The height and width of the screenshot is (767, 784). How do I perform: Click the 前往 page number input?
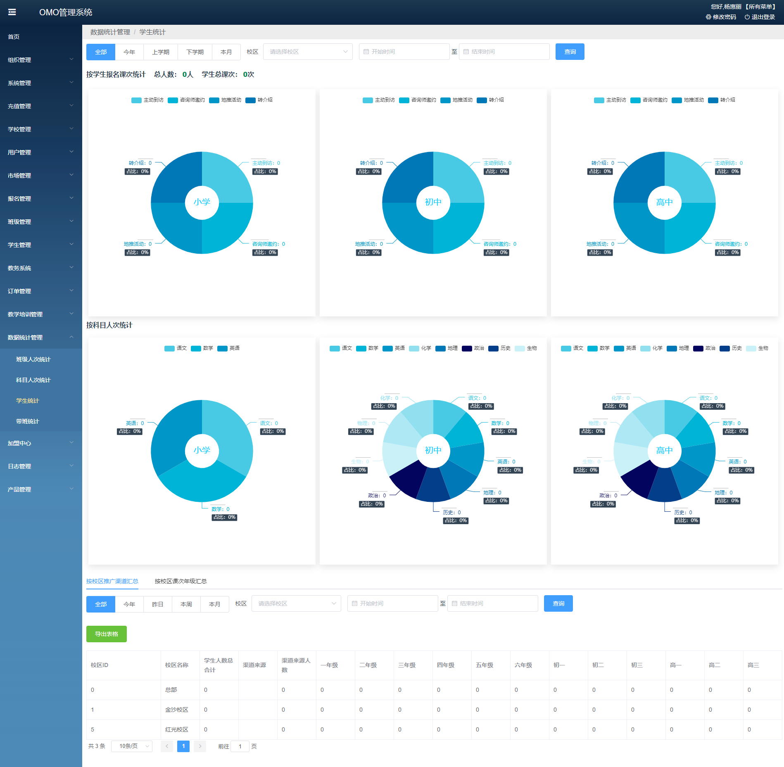240,746
